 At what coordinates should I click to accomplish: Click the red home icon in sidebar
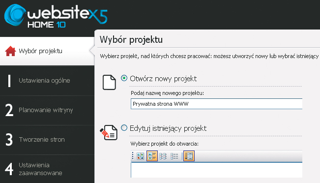pos(10,51)
